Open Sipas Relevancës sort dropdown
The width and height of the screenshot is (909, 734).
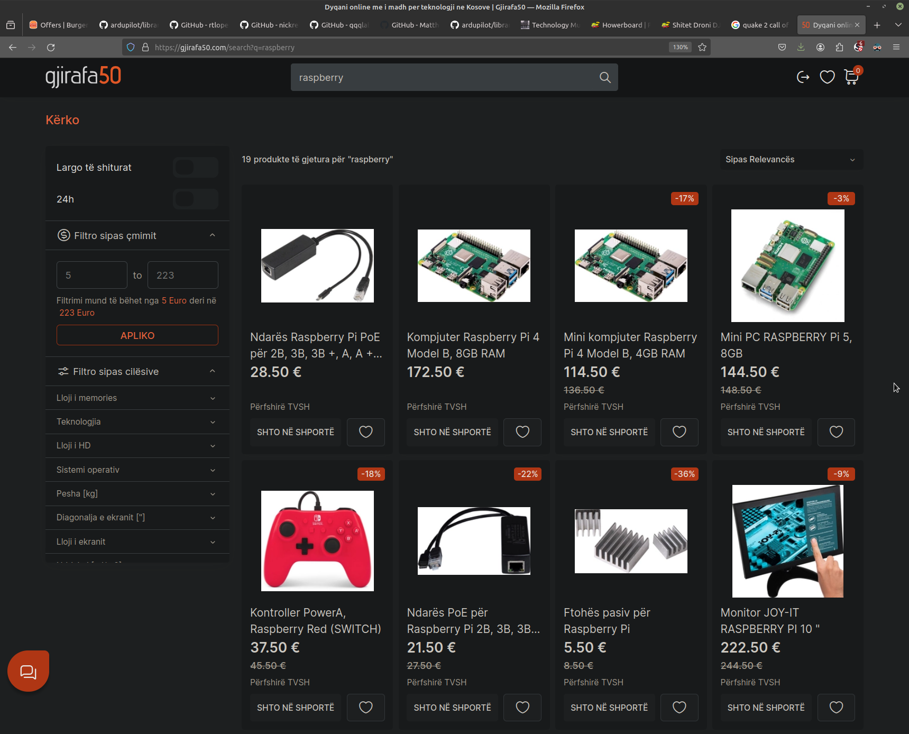(x=791, y=160)
